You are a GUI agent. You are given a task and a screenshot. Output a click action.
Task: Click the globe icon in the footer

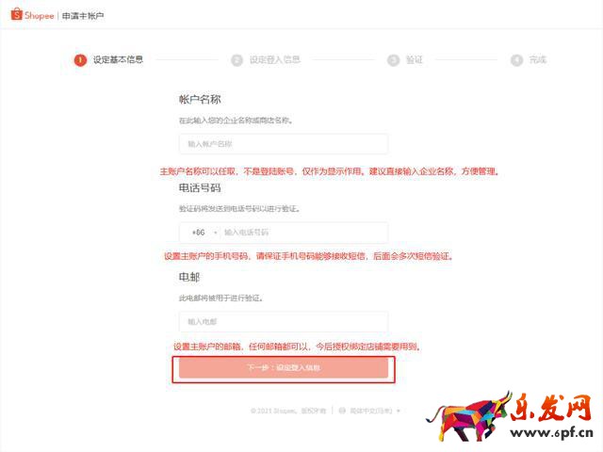pyautogui.click(x=342, y=411)
